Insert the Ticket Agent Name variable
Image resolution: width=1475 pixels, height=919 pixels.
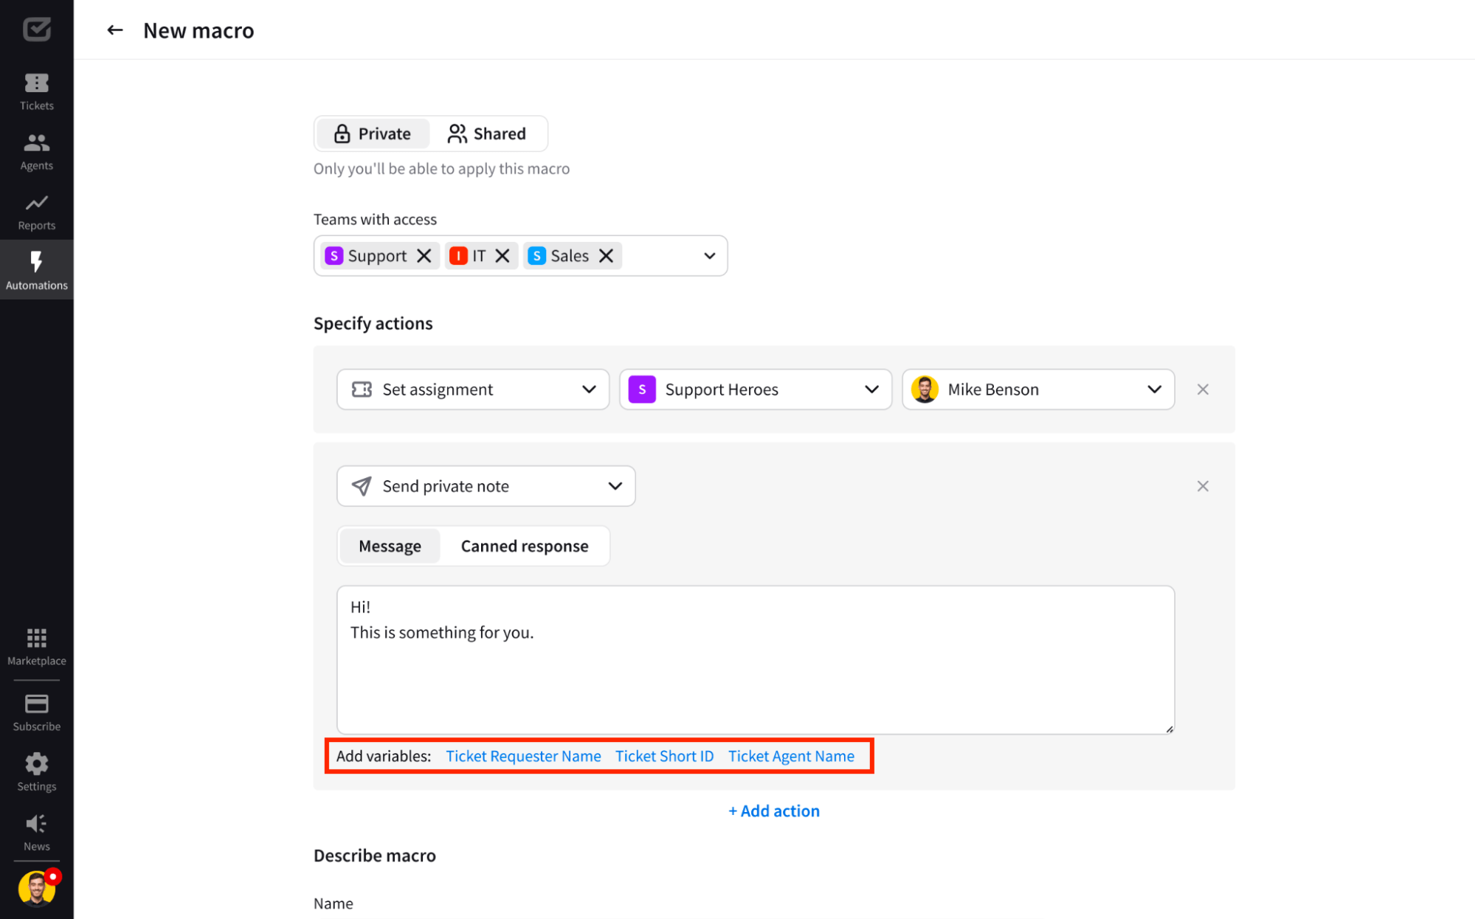791,756
